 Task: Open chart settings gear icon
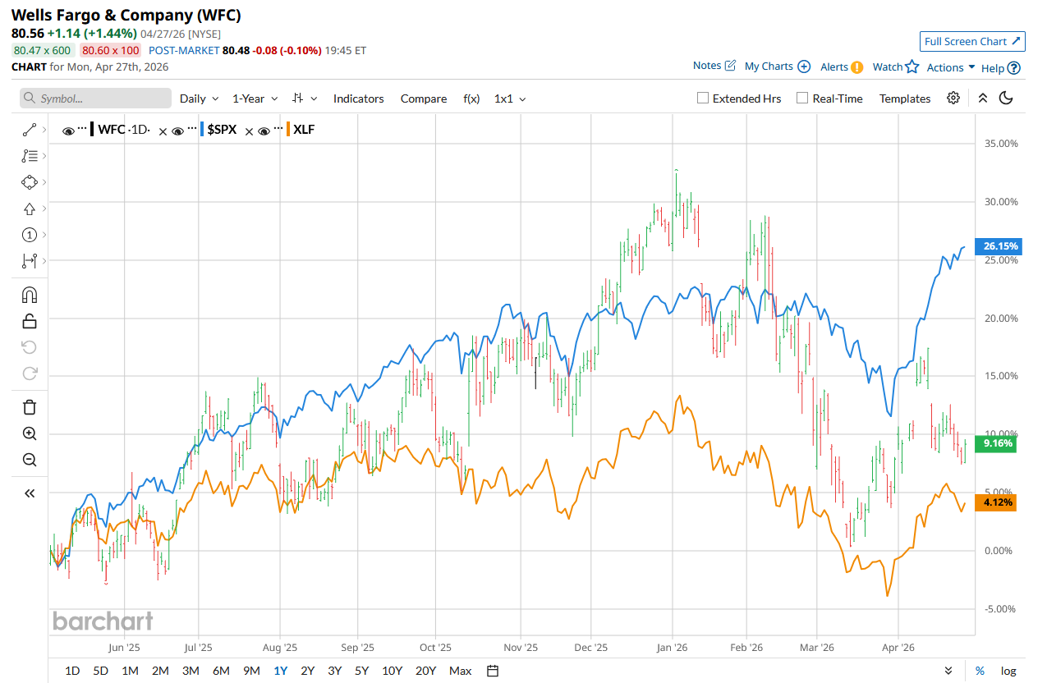953,98
